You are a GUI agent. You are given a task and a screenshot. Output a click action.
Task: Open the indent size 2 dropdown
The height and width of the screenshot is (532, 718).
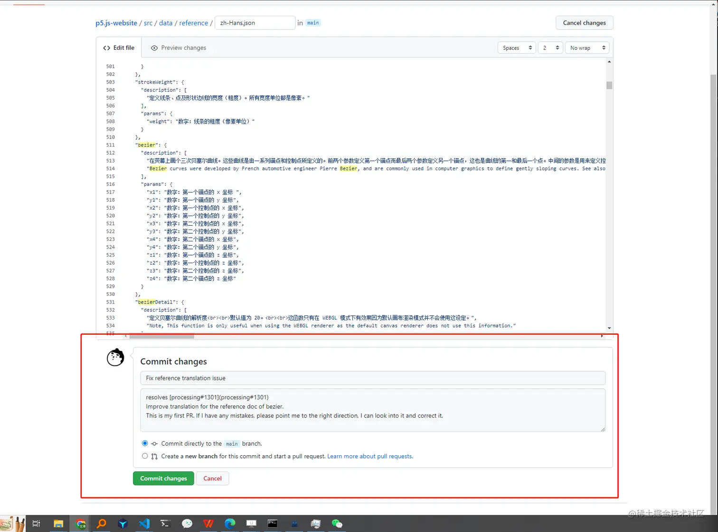point(550,48)
